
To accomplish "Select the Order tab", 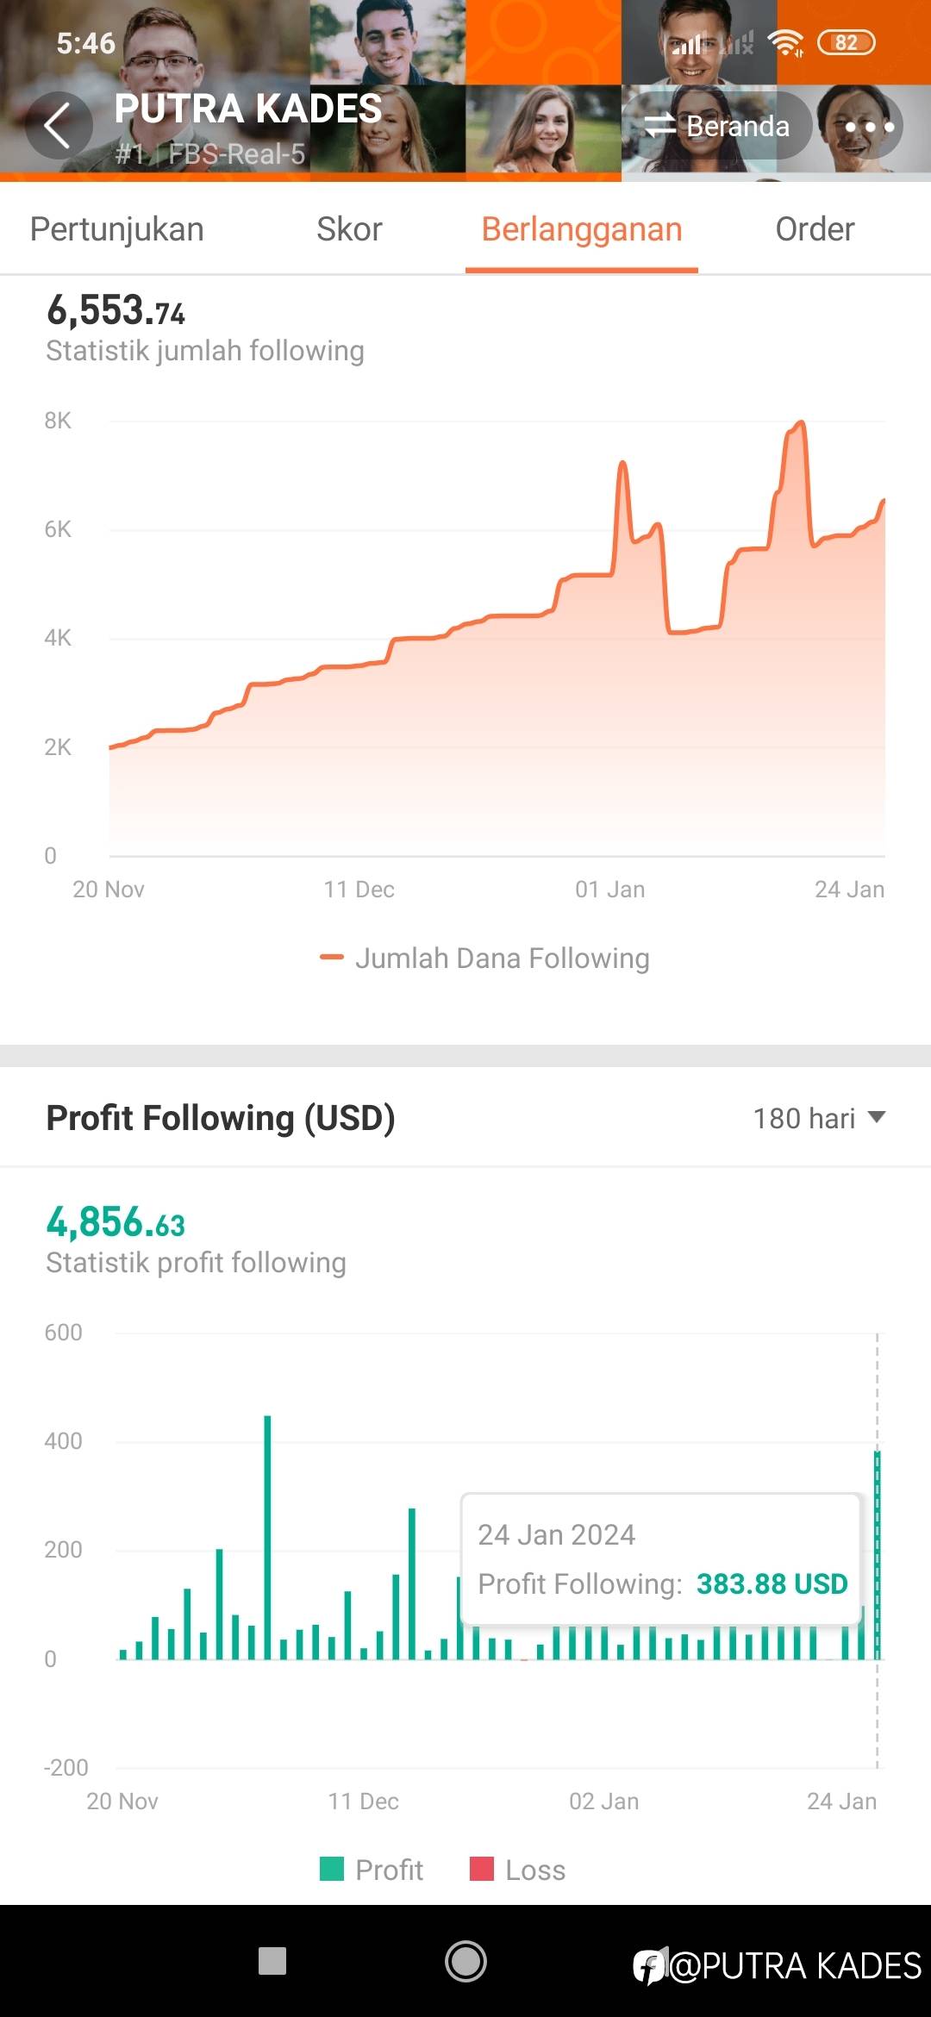I will point(815,229).
